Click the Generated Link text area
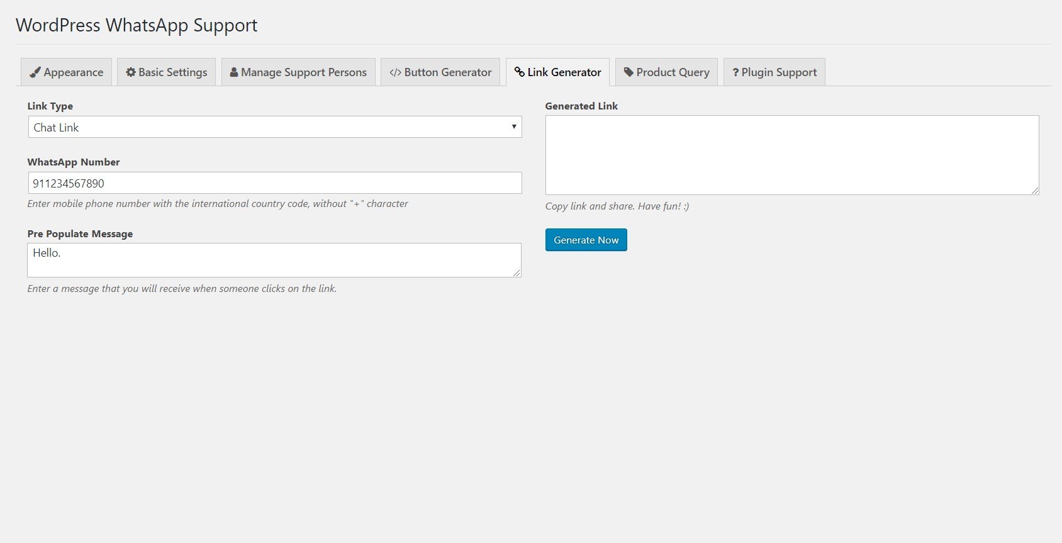 [792, 155]
